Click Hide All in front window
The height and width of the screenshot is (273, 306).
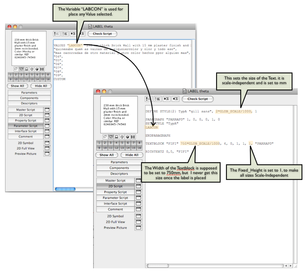coord(132,155)
